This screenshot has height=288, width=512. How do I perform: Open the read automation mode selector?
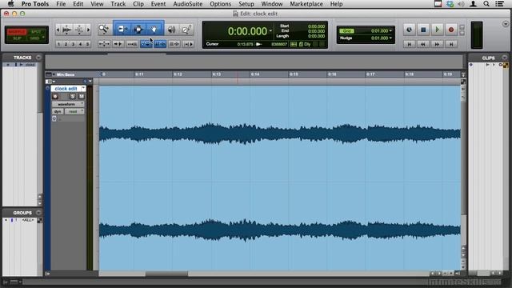[74, 111]
